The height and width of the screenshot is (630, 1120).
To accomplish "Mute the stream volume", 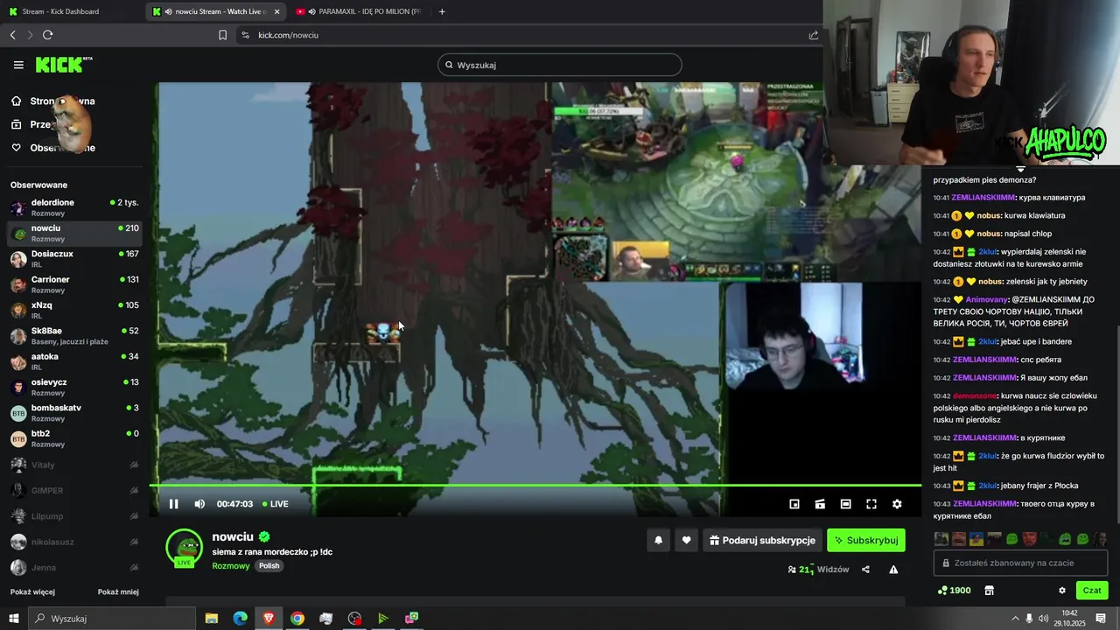I will point(199,504).
